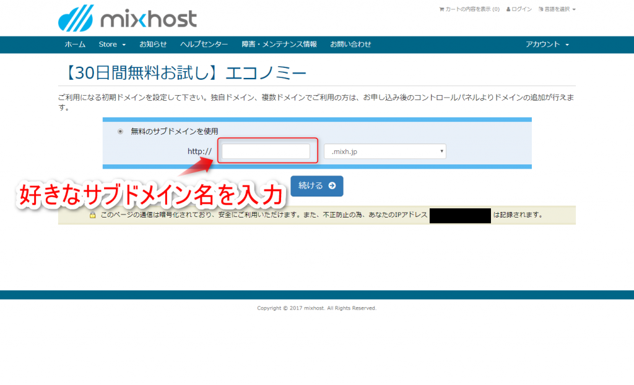The height and width of the screenshot is (385, 634).
Task: Click the padlock icon in security notice
Action: coord(92,215)
